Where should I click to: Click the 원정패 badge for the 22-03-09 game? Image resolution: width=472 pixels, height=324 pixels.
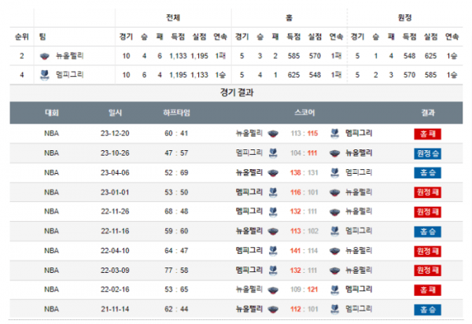pyautogui.click(x=427, y=271)
